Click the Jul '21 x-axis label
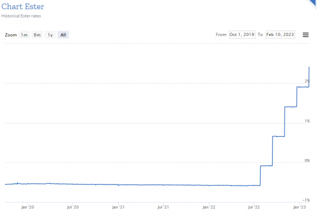This screenshot has height=218, width=317. click(x=163, y=207)
